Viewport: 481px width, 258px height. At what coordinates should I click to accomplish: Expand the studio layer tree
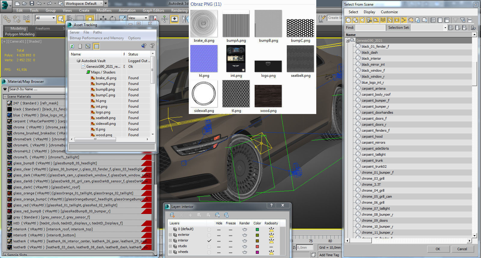tap(170, 246)
